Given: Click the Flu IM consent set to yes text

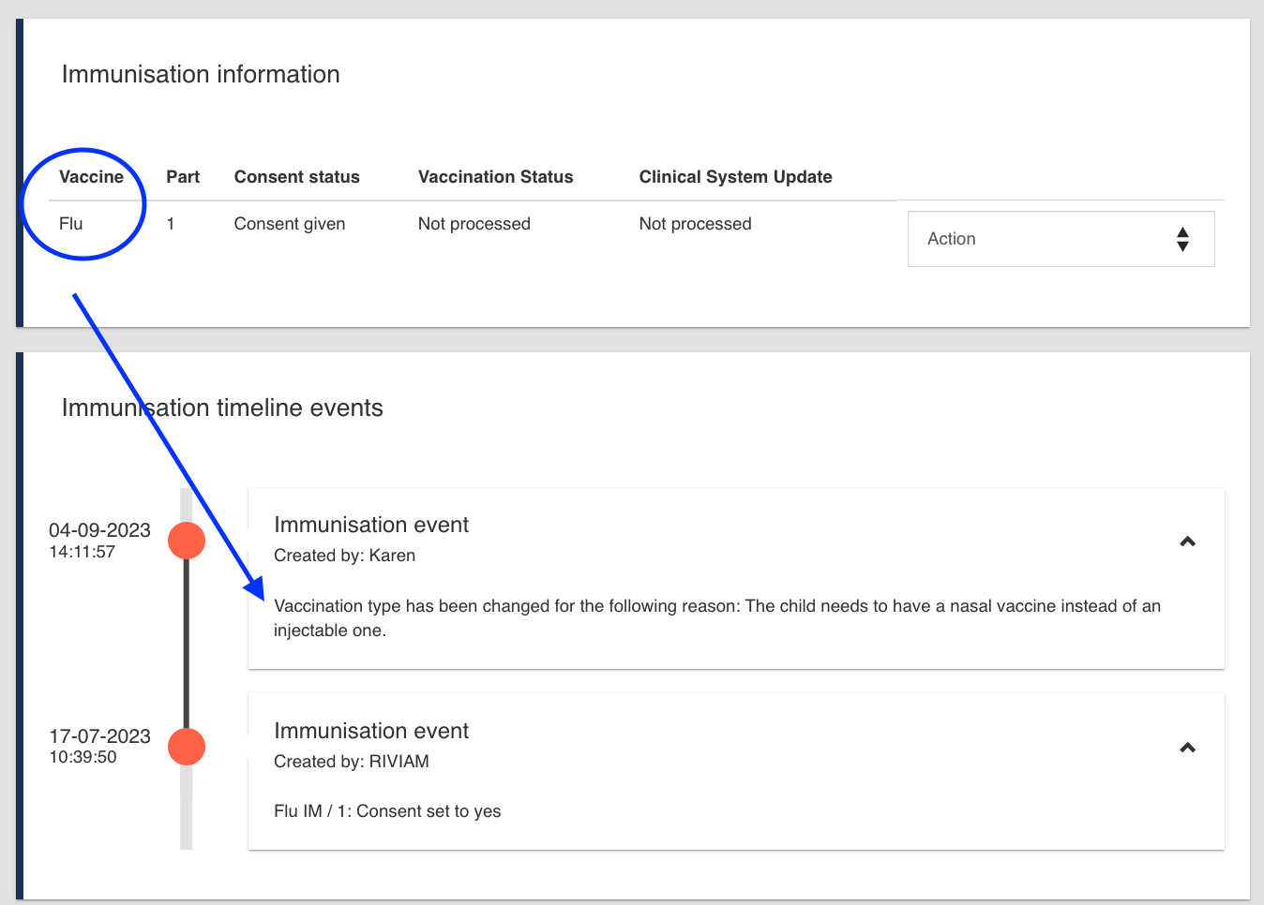Looking at the screenshot, I should click(x=387, y=811).
